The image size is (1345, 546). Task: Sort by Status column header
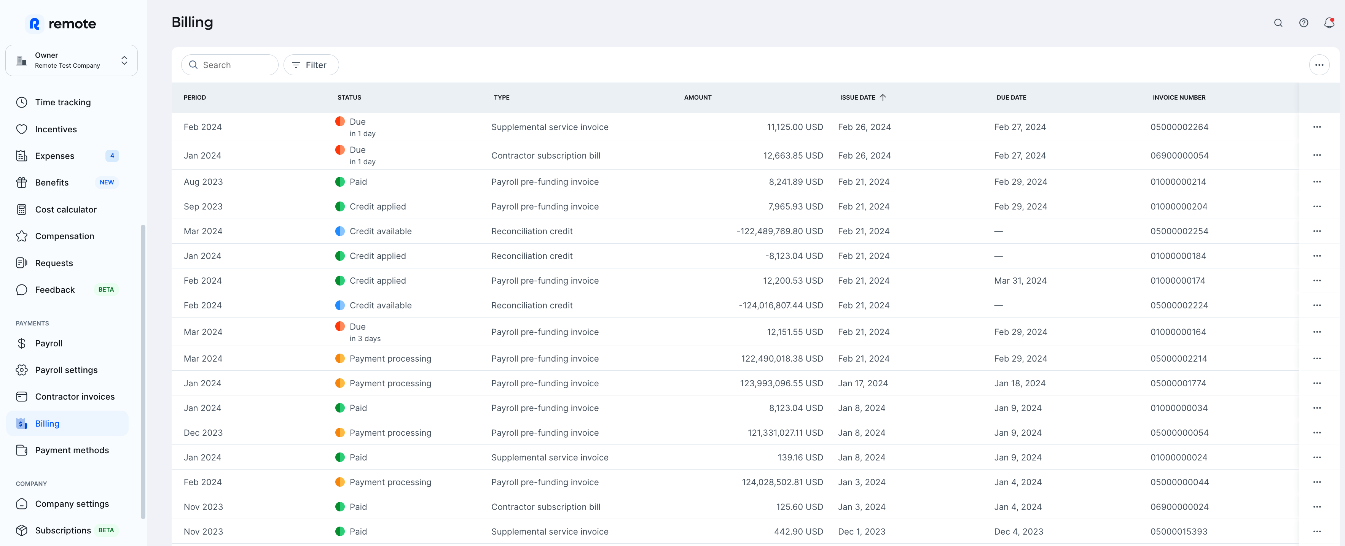coord(349,97)
